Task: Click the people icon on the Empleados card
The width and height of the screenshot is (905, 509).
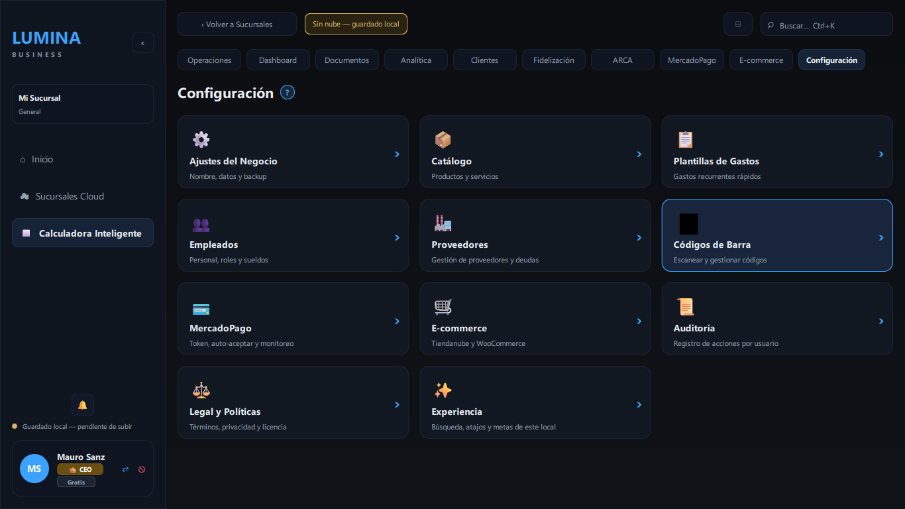Action: 201,225
